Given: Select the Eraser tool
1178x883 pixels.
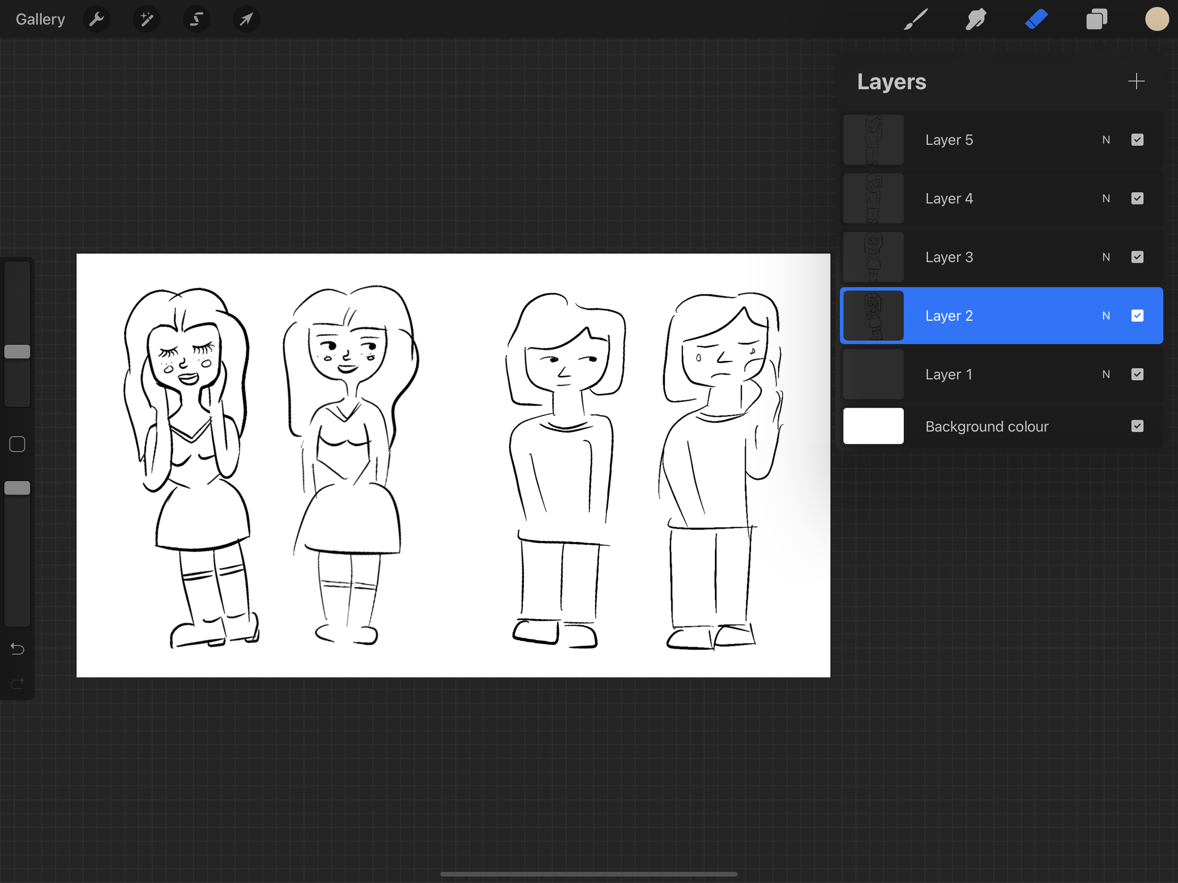Looking at the screenshot, I should click(1036, 20).
